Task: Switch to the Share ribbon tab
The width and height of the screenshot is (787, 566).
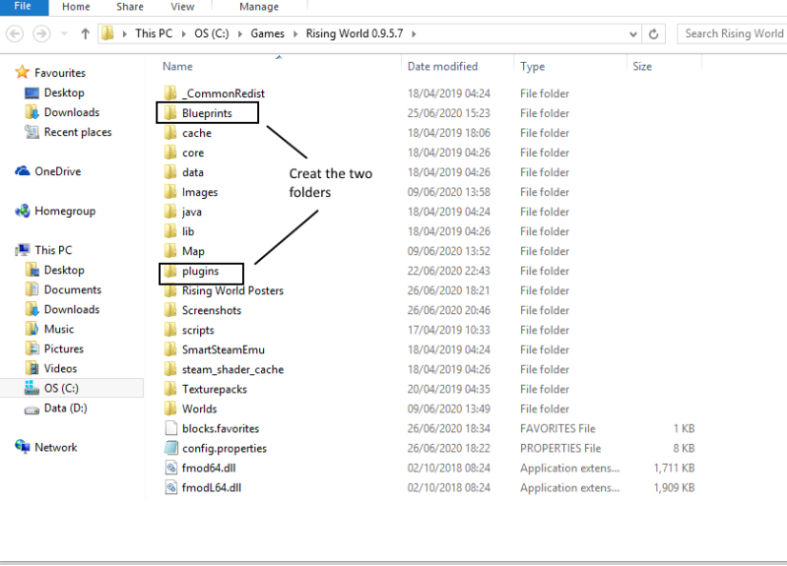Action: click(129, 7)
